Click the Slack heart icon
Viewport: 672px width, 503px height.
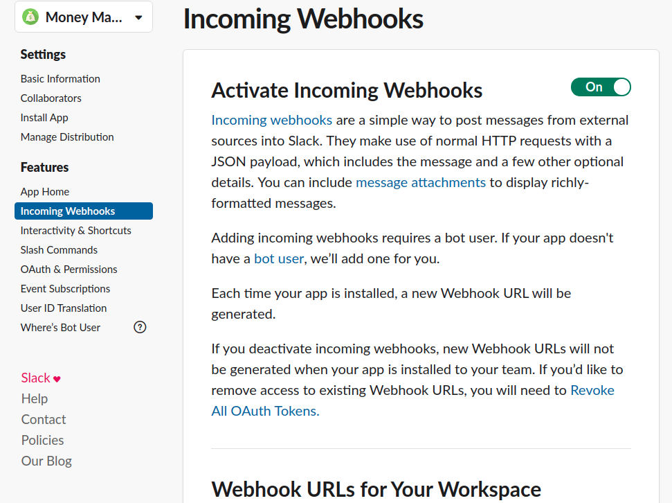pos(57,379)
